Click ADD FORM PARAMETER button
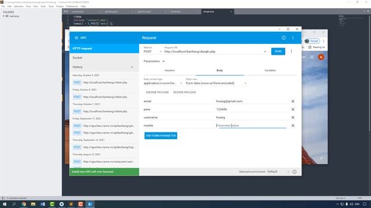 tap(161, 136)
